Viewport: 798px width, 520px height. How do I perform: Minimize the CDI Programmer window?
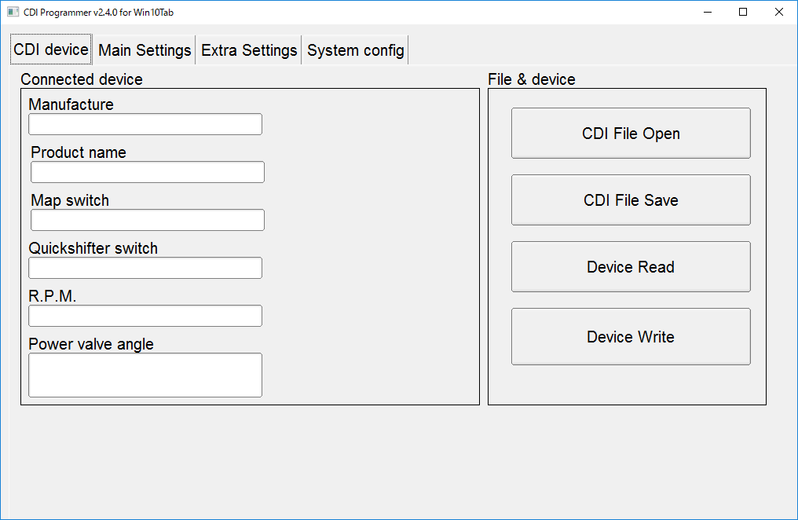pos(707,12)
